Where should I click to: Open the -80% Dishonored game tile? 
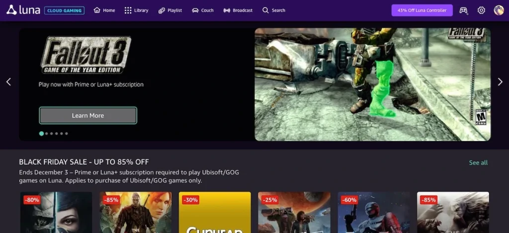[x=56, y=212]
